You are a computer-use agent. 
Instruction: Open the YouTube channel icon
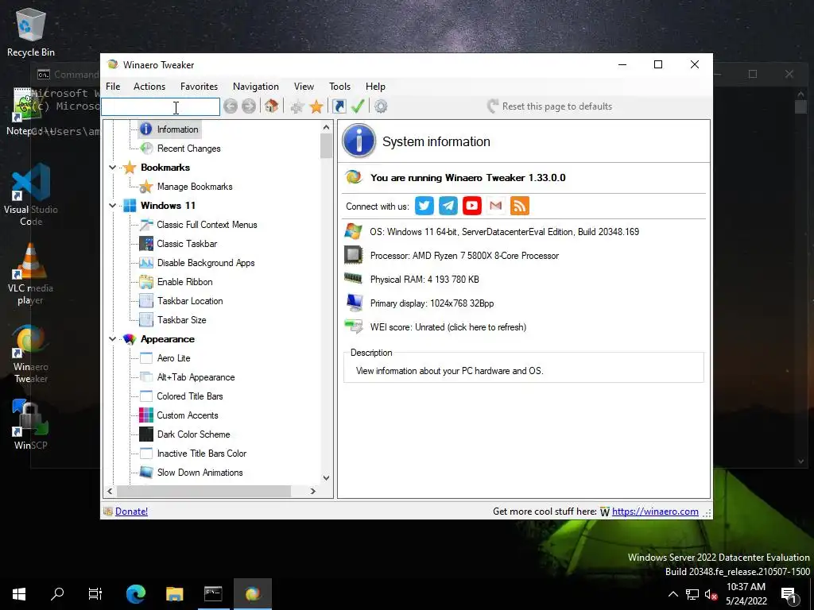[x=472, y=206]
